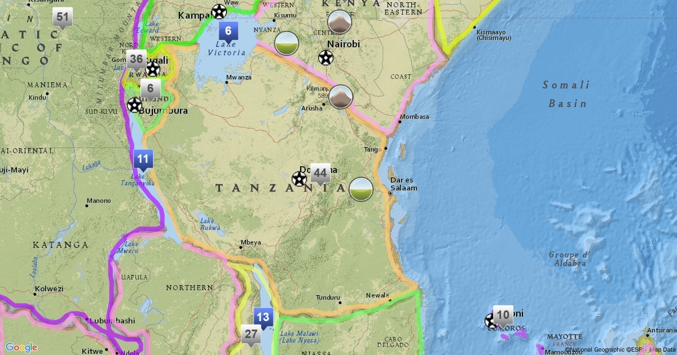Select the soccer ball icon beside Bujumbura
Screen dimensions: 677x355
click(134, 105)
